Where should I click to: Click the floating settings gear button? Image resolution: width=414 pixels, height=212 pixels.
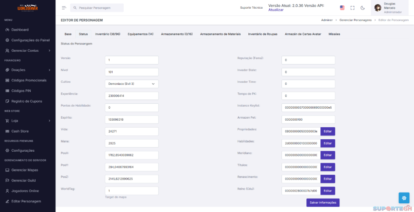tap(404, 198)
